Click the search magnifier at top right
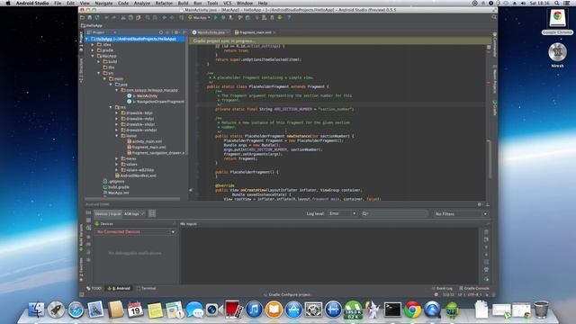 click(x=494, y=17)
